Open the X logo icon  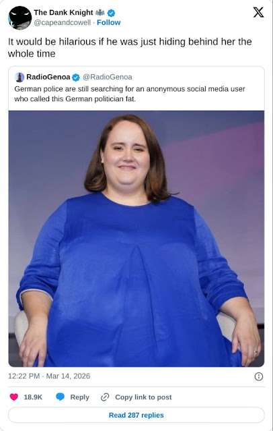coord(258,12)
